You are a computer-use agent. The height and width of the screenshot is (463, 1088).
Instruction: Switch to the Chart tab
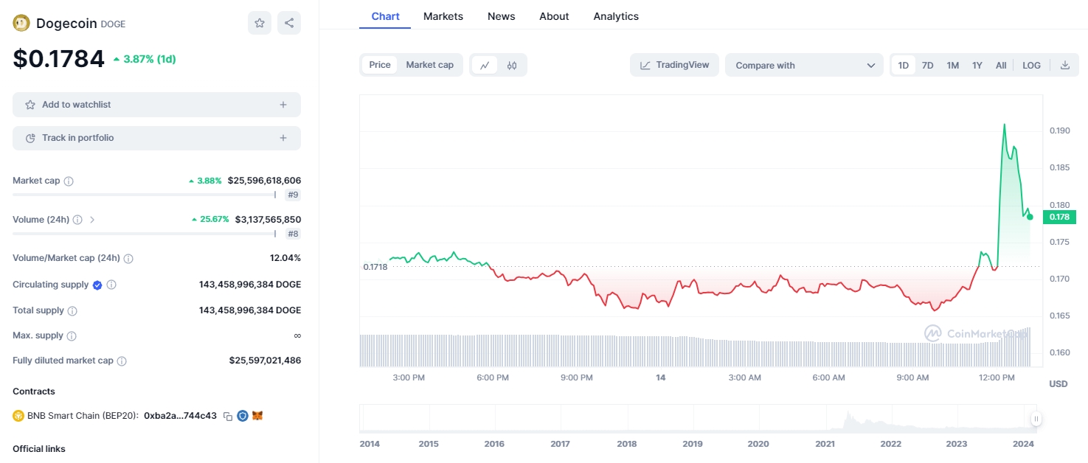385,16
